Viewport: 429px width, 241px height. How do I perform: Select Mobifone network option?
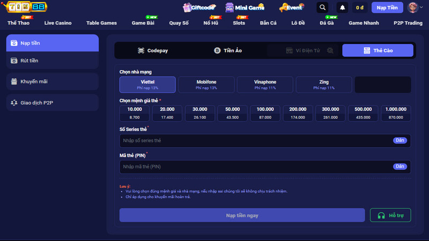pos(206,85)
